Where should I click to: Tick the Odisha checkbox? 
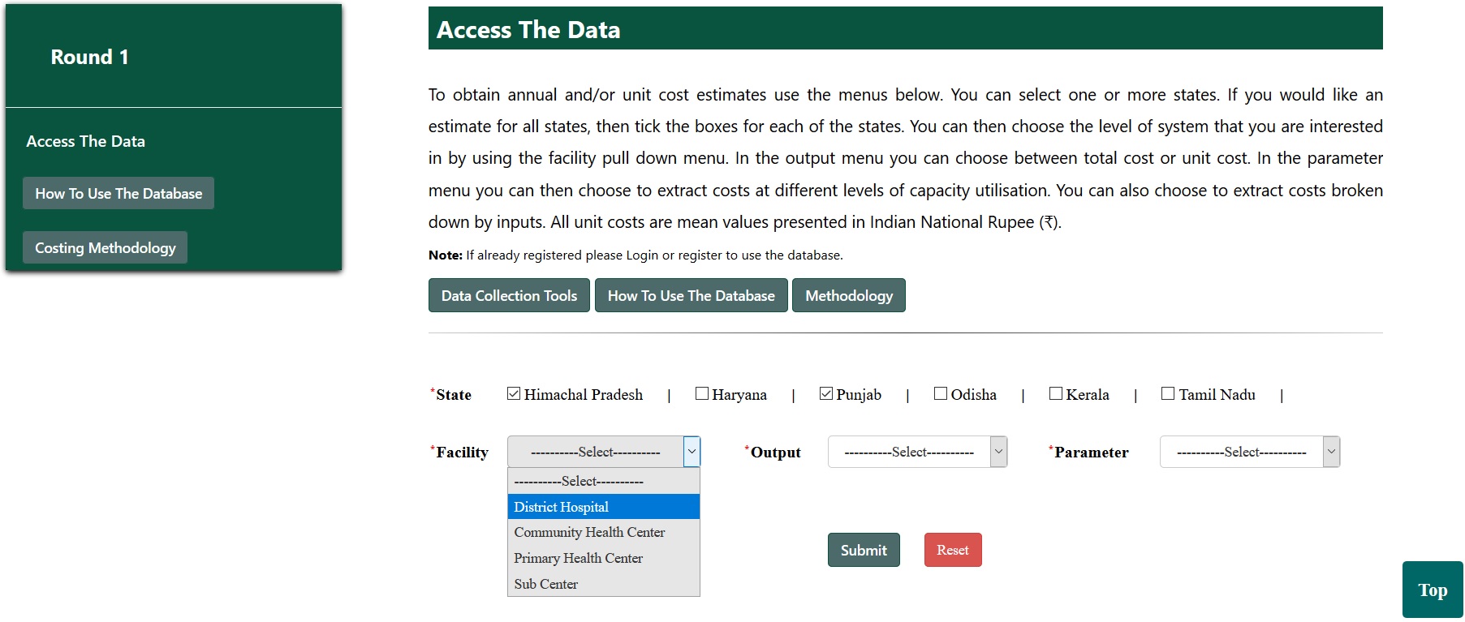(x=941, y=393)
